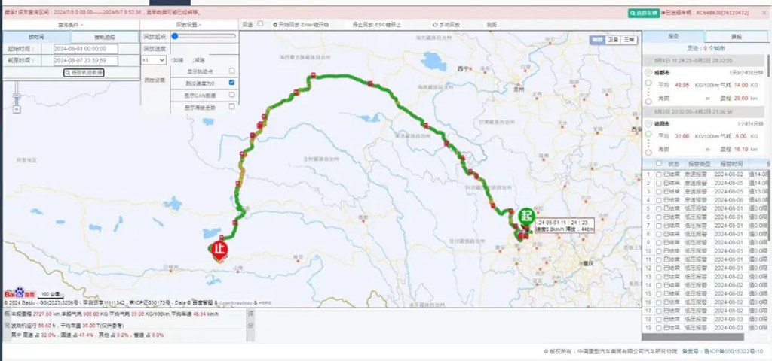Switch map to 卫星 satellite view

pos(612,40)
